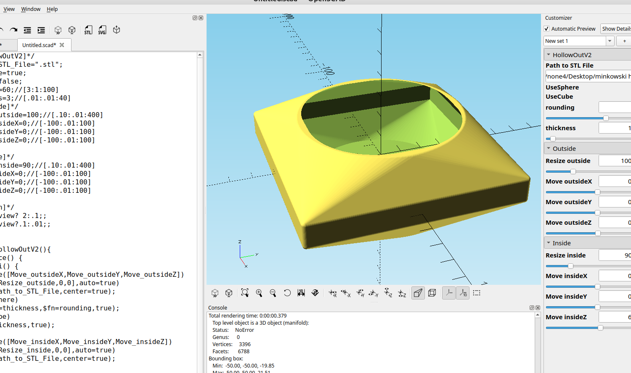Collapse the Inside parameter group
631x373 pixels.
[549, 243]
